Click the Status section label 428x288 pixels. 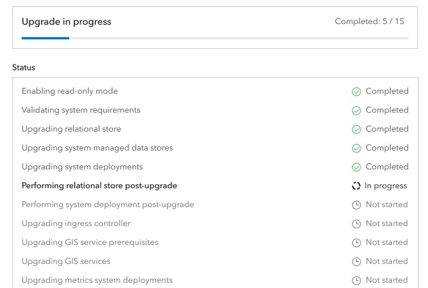[x=23, y=67]
